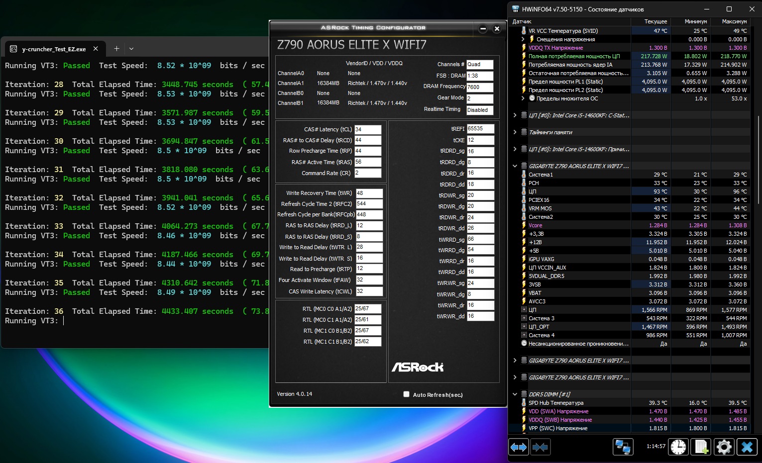Click the lightning icon beside iGPU VAXG
The height and width of the screenshot is (463, 762).
click(x=524, y=259)
